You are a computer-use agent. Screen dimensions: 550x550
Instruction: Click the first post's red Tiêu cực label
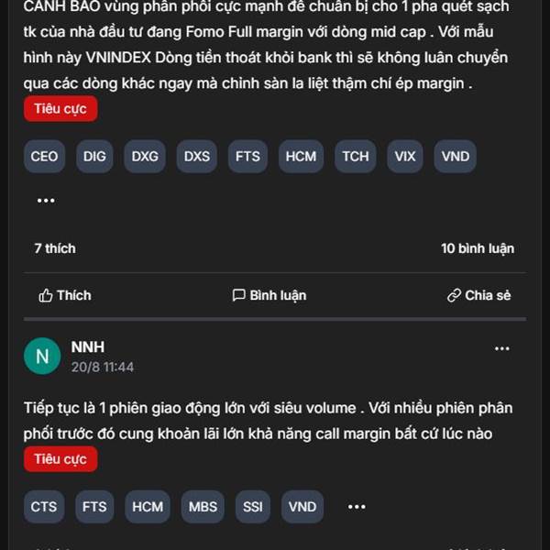[60, 109]
